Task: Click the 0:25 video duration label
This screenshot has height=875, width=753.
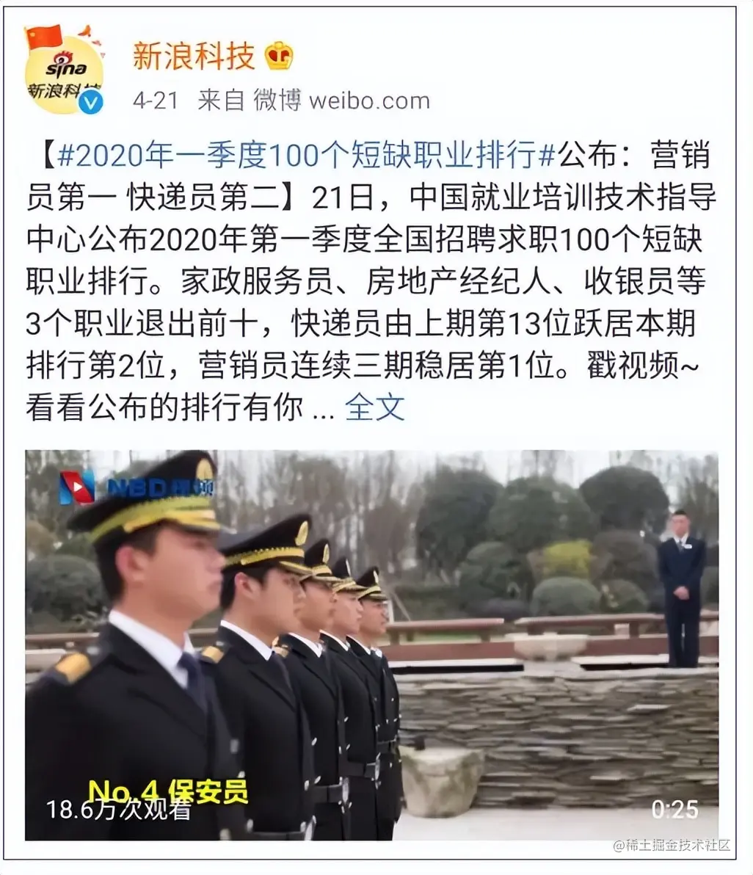Action: [x=675, y=809]
